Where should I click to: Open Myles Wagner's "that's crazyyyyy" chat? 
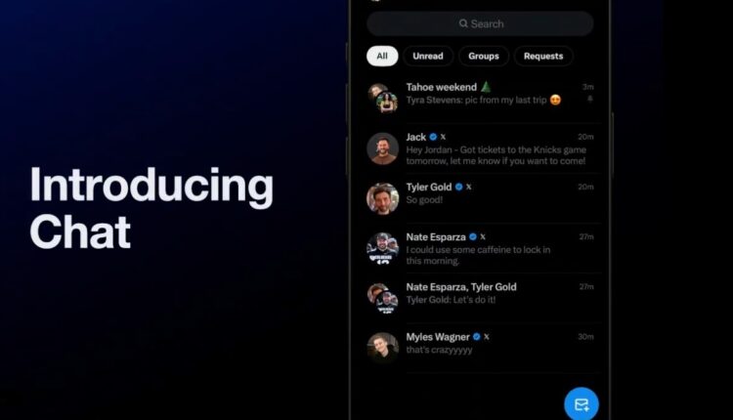pos(482,348)
